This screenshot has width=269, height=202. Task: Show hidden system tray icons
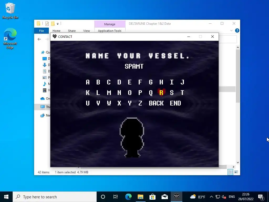(x=211, y=197)
